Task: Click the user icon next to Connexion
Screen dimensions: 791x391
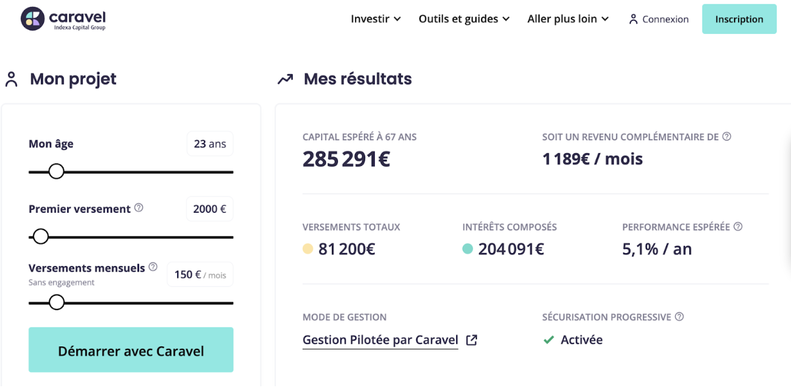Action: 633,19
